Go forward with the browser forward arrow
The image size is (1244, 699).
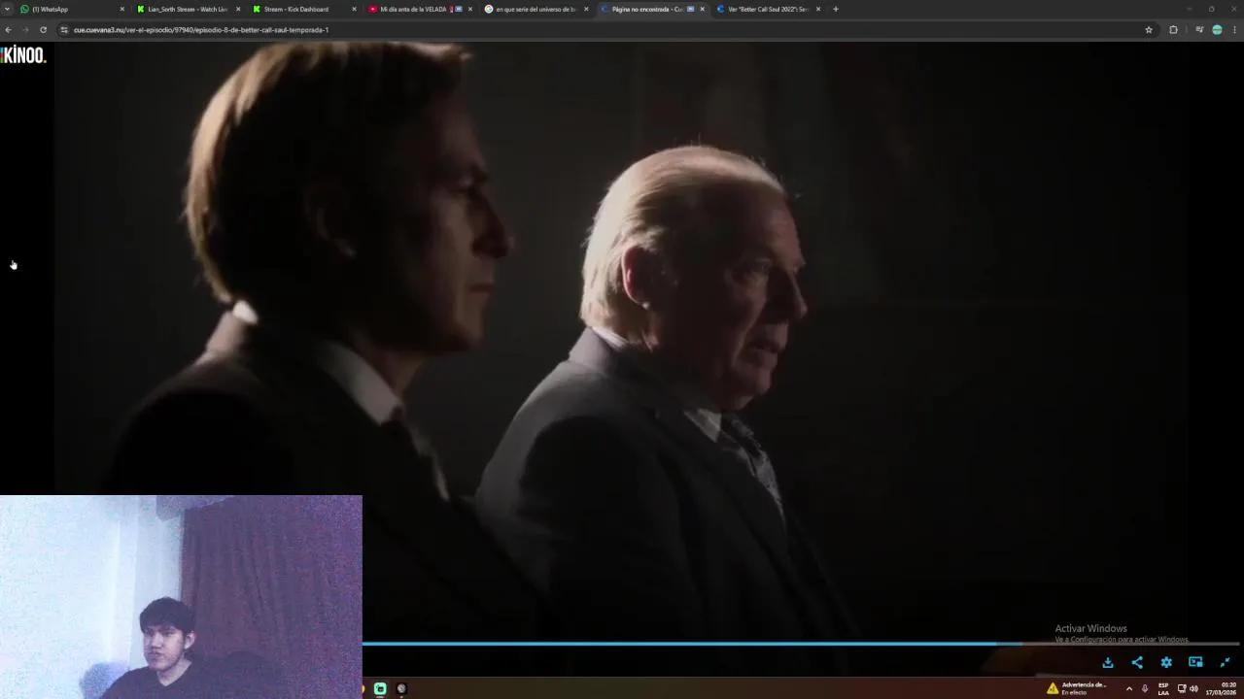click(x=25, y=30)
